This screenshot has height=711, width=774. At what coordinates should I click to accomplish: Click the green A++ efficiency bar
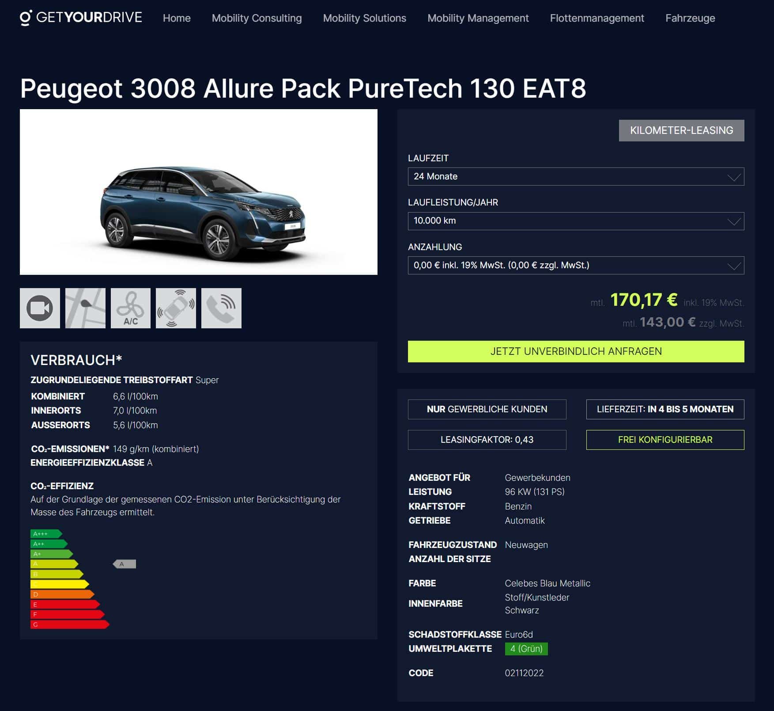(49, 544)
